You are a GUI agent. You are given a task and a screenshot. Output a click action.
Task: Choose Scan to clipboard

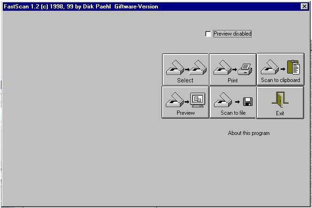(281, 69)
